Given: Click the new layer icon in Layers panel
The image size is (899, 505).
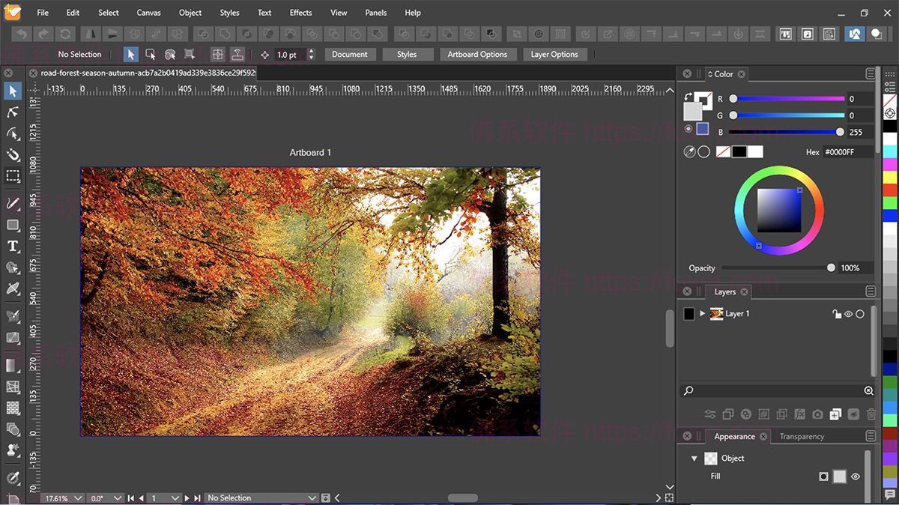Looking at the screenshot, I should (835, 414).
